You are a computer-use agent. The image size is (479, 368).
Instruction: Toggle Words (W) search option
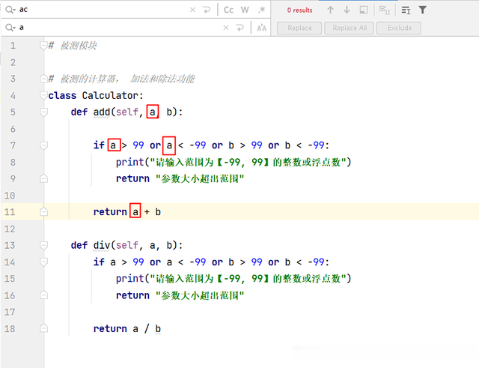click(x=245, y=10)
